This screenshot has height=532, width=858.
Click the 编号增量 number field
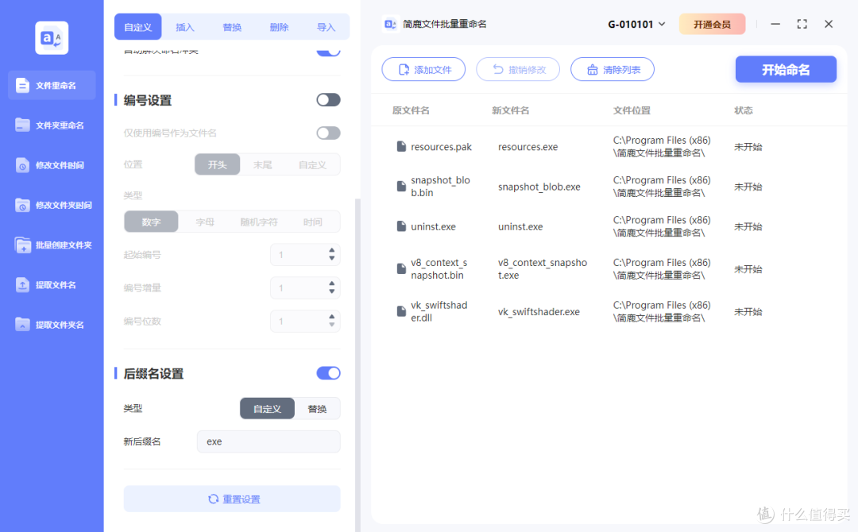(305, 288)
